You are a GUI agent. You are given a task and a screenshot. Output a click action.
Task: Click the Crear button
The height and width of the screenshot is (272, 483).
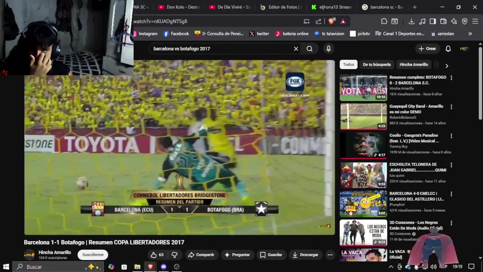pos(427,49)
